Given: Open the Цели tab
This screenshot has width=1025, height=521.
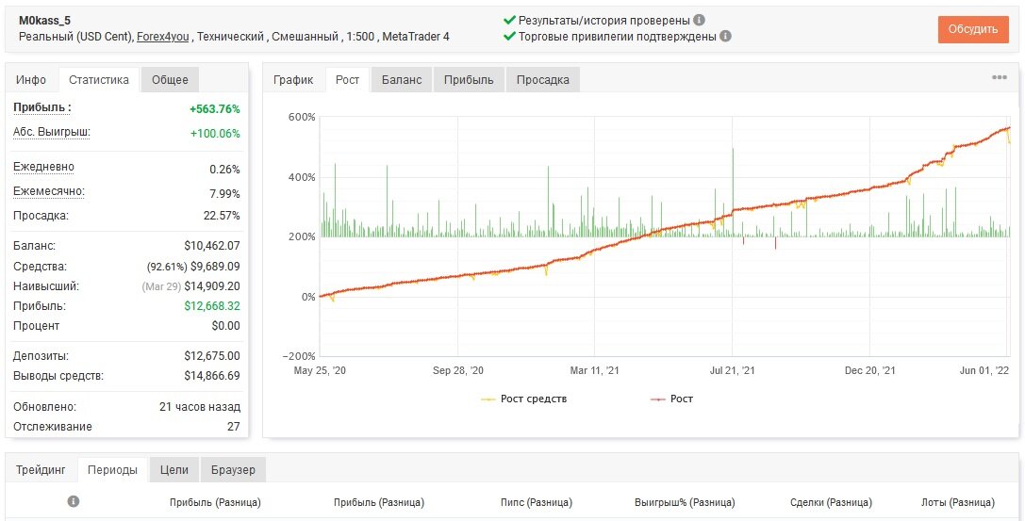Looking at the screenshot, I should click(174, 470).
